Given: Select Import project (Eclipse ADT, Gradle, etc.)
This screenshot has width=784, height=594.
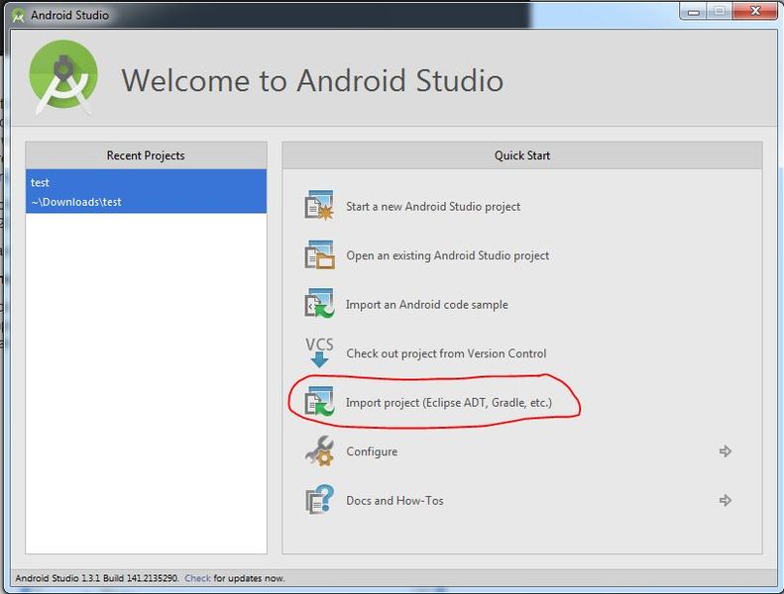Looking at the screenshot, I should pyautogui.click(x=449, y=402).
